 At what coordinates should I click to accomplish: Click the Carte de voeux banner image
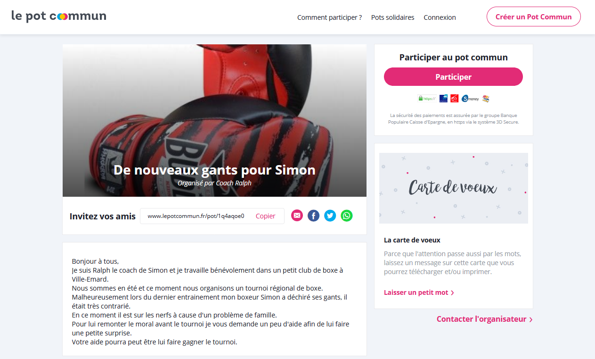click(x=453, y=188)
